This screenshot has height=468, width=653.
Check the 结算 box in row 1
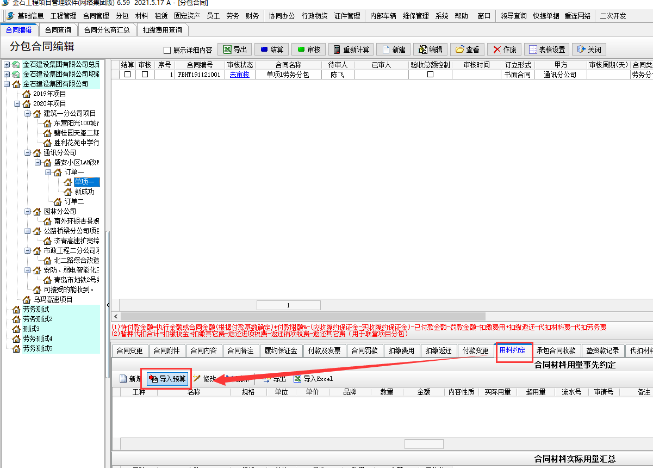pos(127,75)
